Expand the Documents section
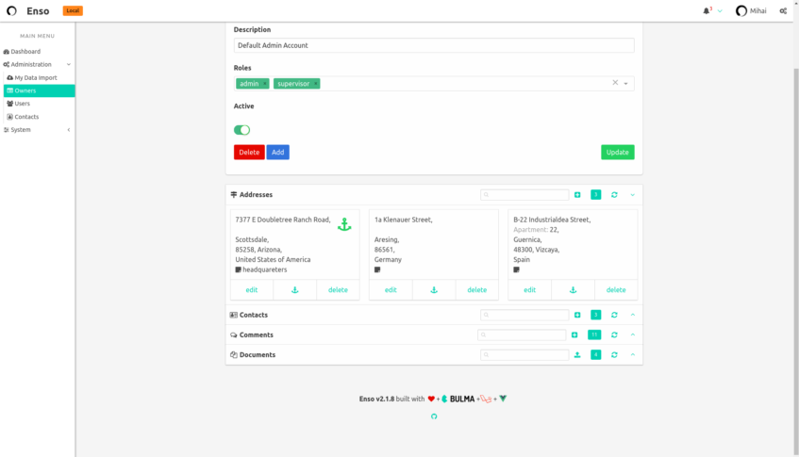Viewport: 799px width, 457px height. click(633, 354)
